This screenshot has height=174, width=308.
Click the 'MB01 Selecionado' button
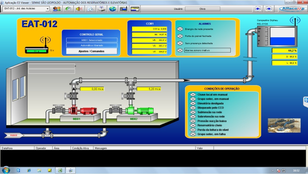(x=92, y=40)
